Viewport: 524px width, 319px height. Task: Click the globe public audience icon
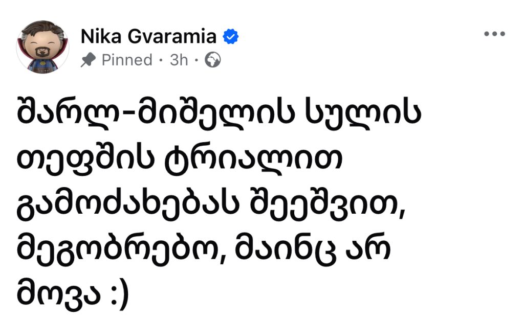(212, 60)
